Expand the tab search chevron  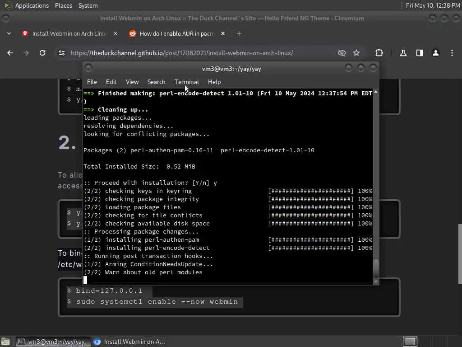9,33
